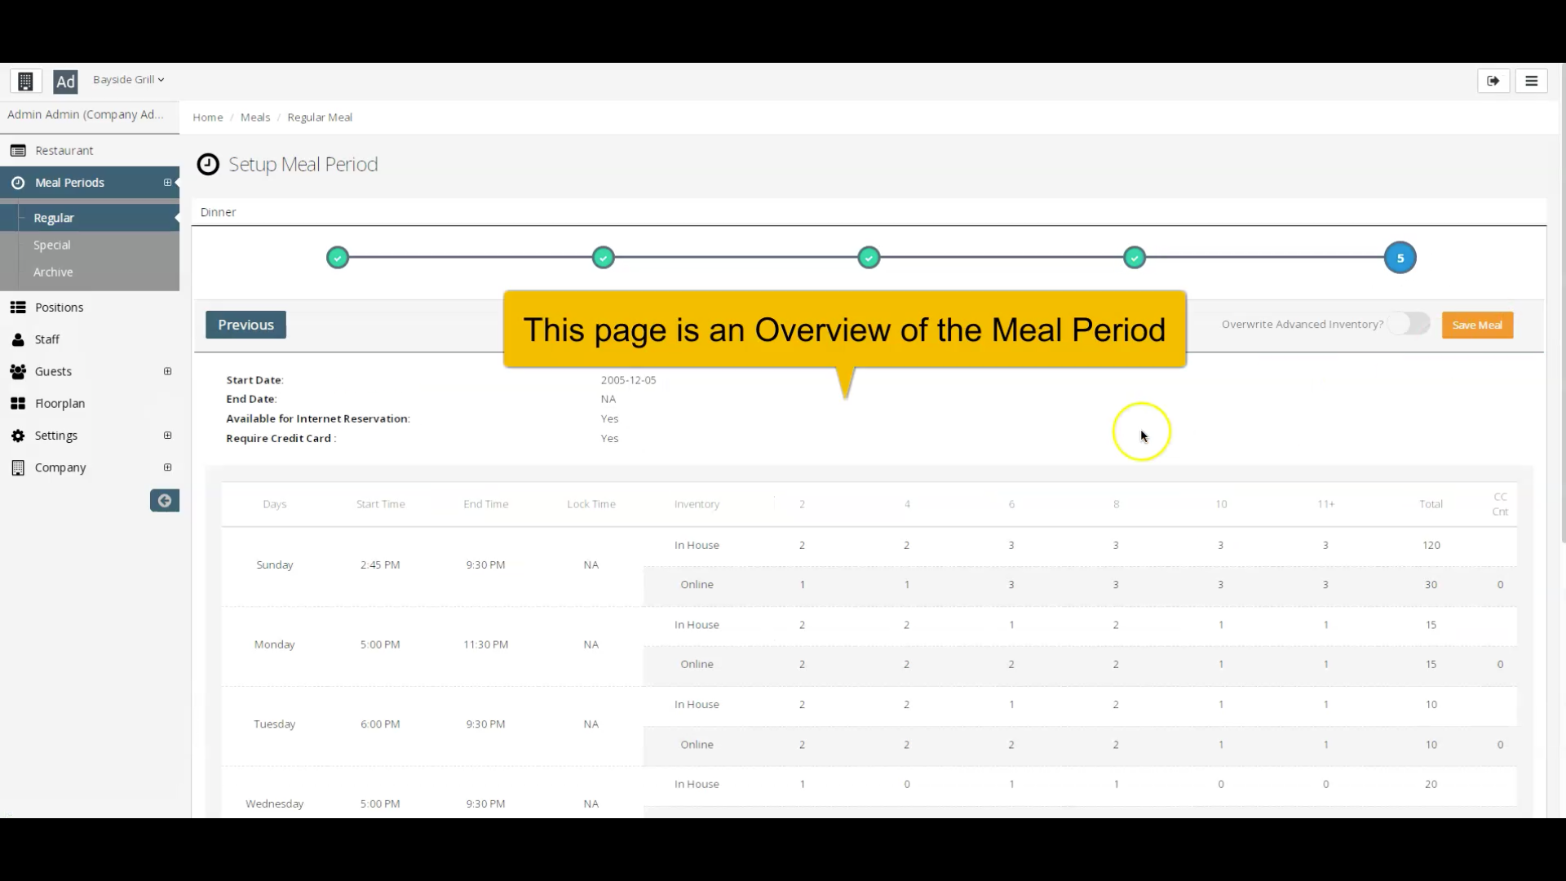Collapse the Meal Periods expander
Viewport: 1566px width, 881px height.
click(167, 183)
